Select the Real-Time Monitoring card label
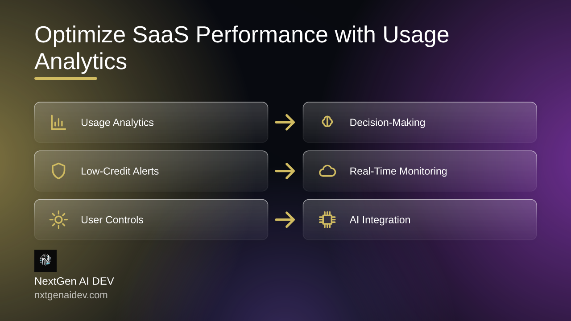This screenshot has height=321, width=571. (398, 171)
